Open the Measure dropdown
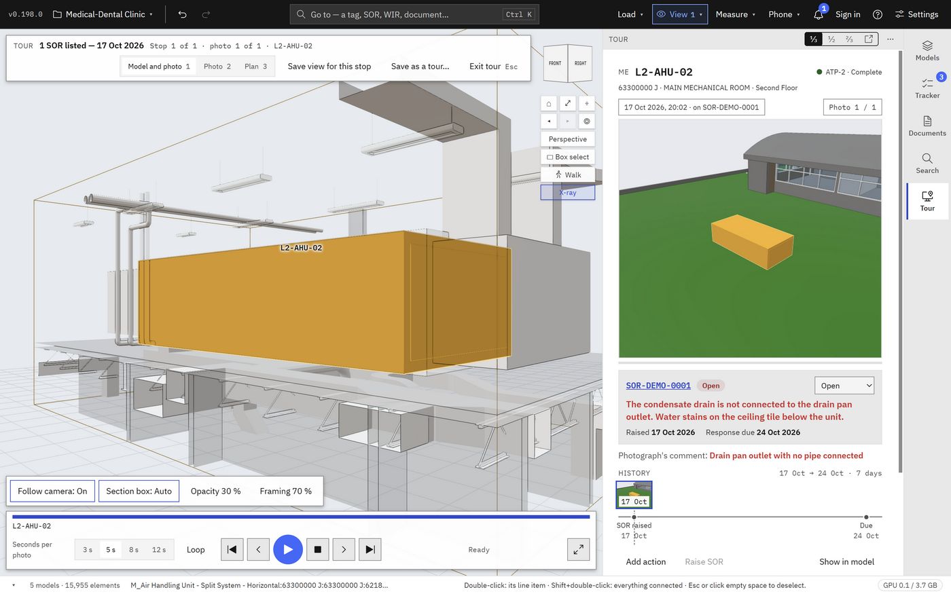The height and width of the screenshot is (594, 951). click(736, 14)
